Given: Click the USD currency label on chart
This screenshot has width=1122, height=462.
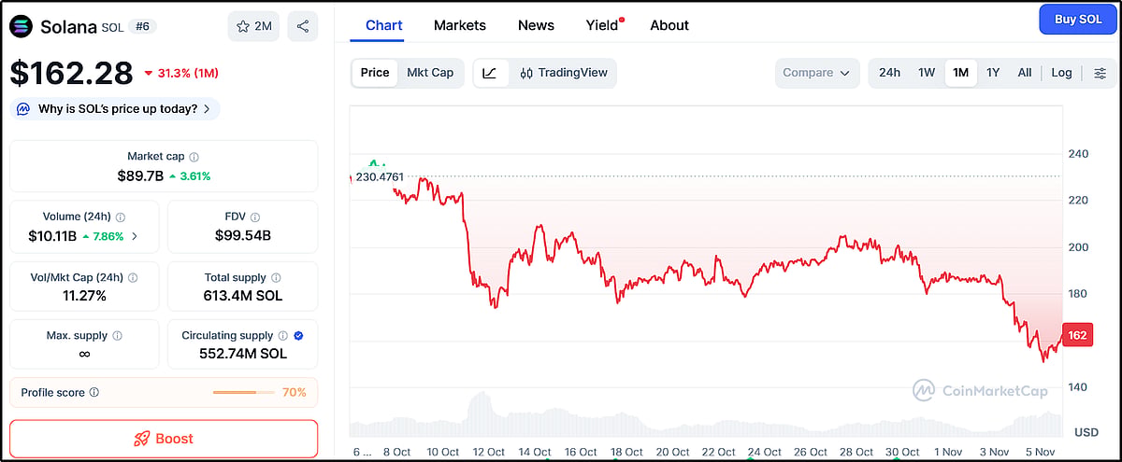Looking at the screenshot, I should click(x=1086, y=432).
